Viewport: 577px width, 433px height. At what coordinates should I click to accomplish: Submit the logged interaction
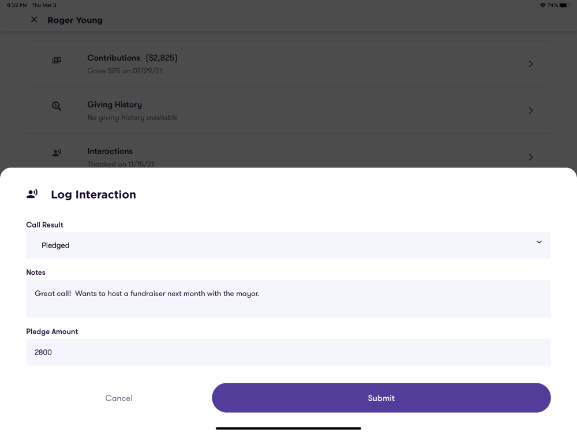[381, 398]
